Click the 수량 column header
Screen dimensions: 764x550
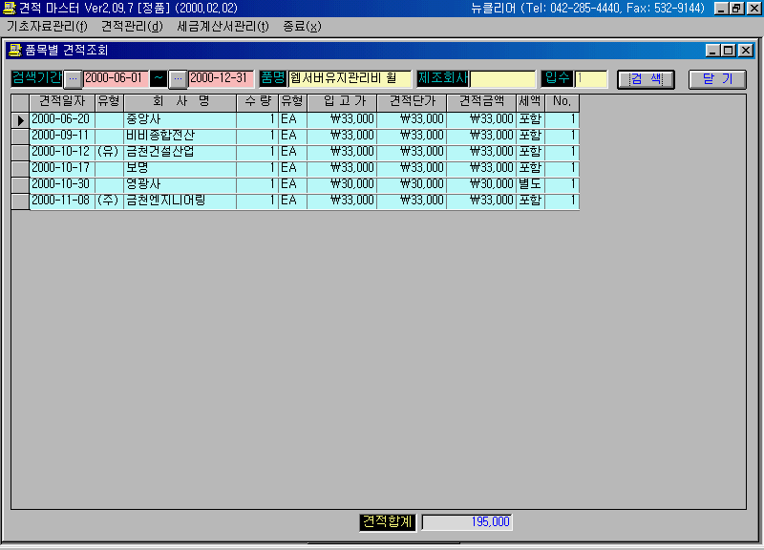pyautogui.click(x=257, y=102)
